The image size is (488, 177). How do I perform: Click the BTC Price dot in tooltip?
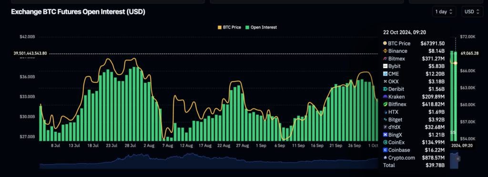tap(385, 43)
